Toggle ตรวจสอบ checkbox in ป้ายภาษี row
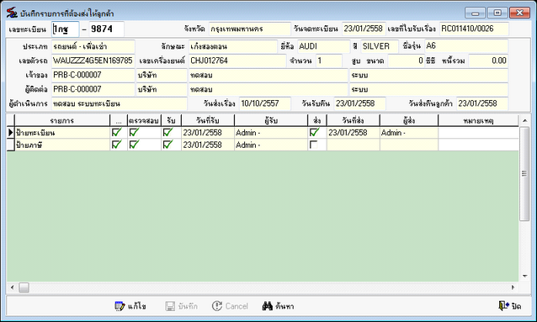Viewport: 537px width, 322px height. (134, 145)
